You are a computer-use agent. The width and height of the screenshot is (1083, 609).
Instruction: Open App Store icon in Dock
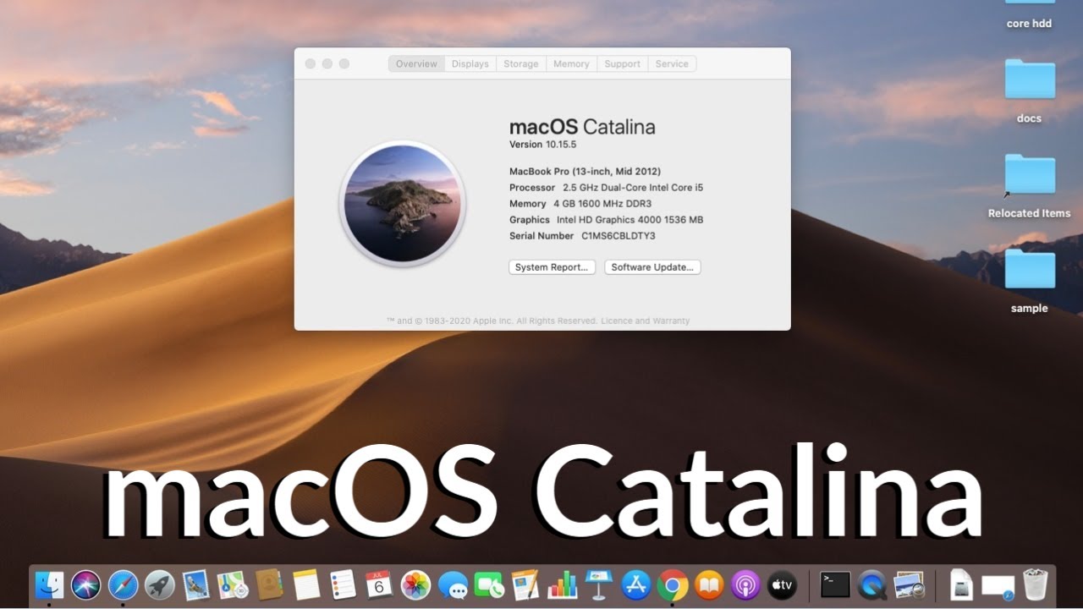tap(635, 584)
